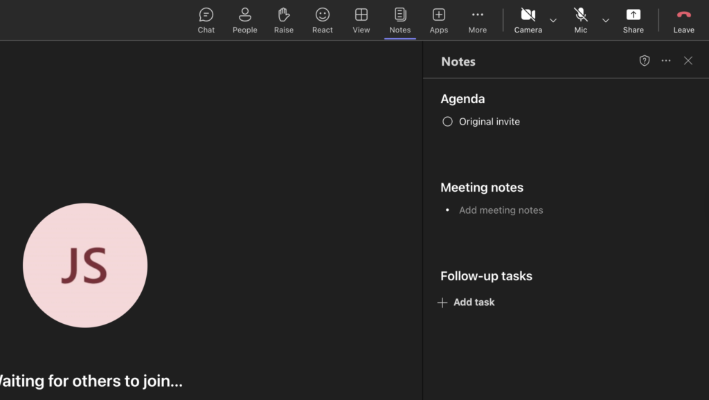The width and height of the screenshot is (709, 400).
Task: Show the People participant list
Action: click(x=244, y=19)
